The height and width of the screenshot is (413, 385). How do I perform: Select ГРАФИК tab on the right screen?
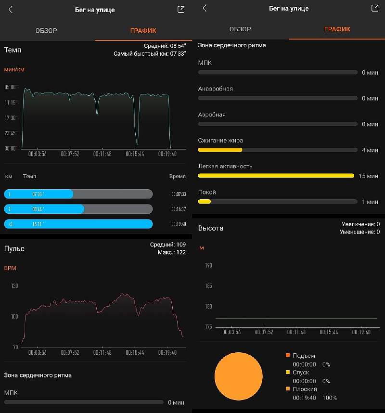[337, 29]
